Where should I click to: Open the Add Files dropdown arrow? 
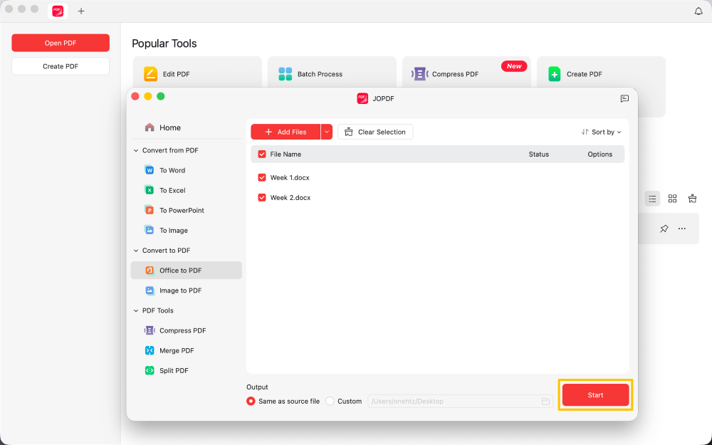pyautogui.click(x=327, y=132)
